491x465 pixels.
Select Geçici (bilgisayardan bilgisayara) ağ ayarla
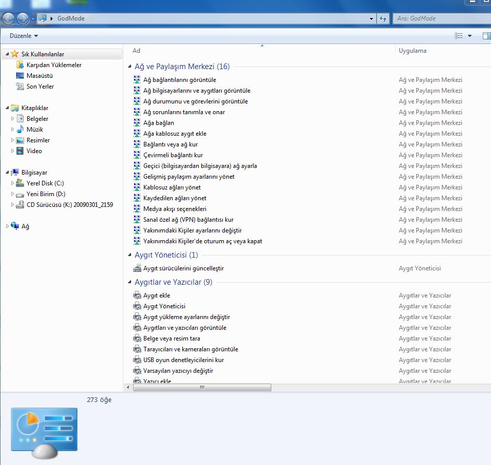200,165
